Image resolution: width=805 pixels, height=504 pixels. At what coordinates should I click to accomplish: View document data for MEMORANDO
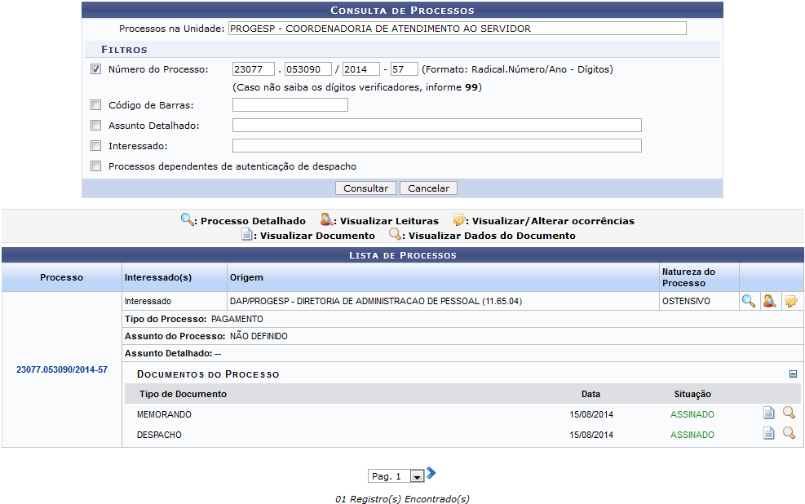tap(789, 413)
